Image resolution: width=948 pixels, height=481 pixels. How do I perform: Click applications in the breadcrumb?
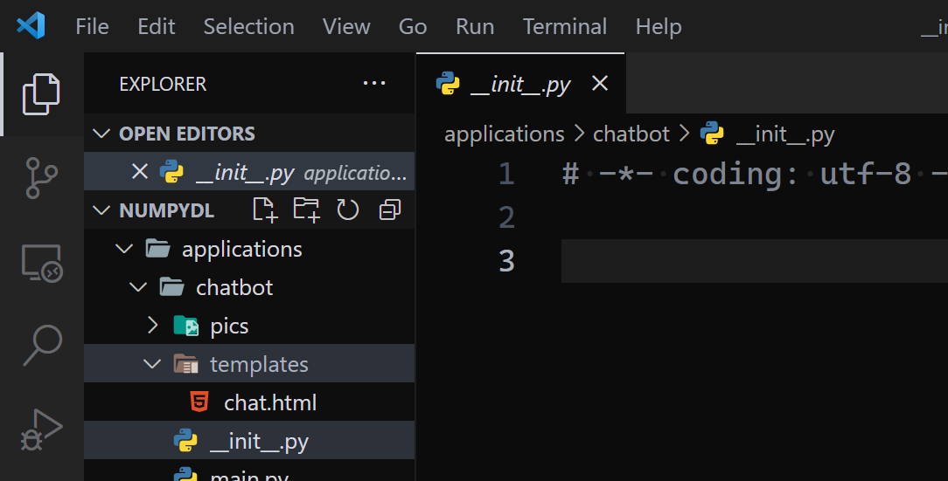click(505, 134)
